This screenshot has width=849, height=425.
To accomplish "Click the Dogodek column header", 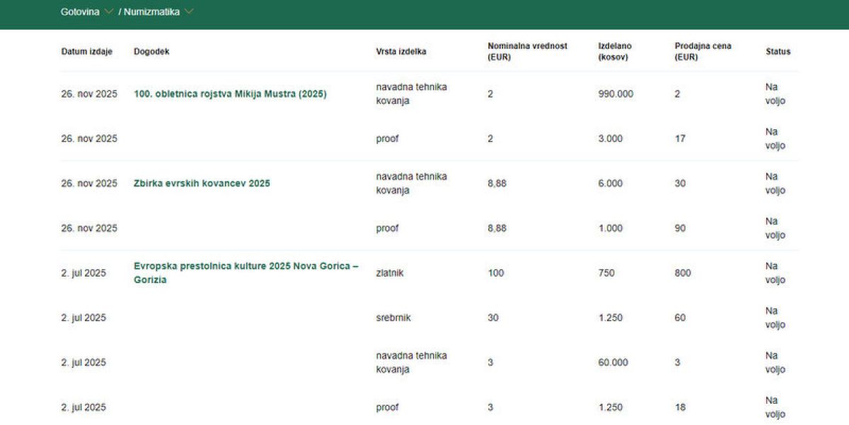I will [x=151, y=52].
